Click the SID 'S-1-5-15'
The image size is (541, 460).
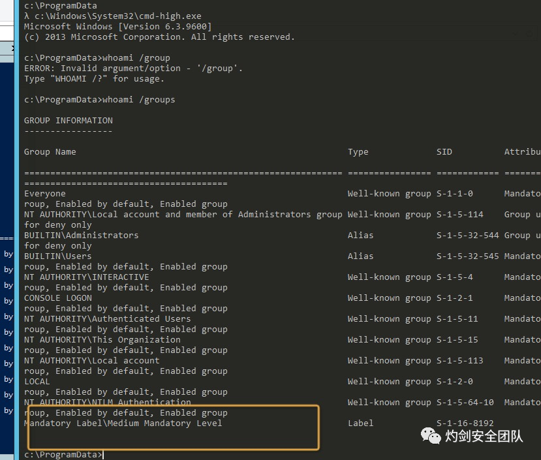[457, 339]
